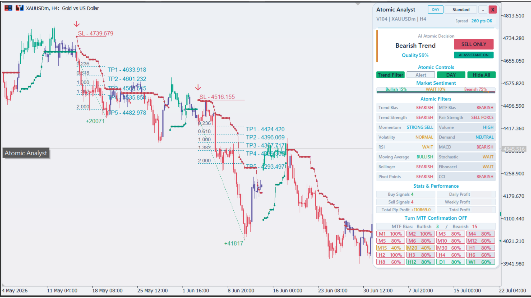531x298 pixels.
Task: Select the D1 80% timeframe cell
Action: pyautogui.click(x=450, y=262)
